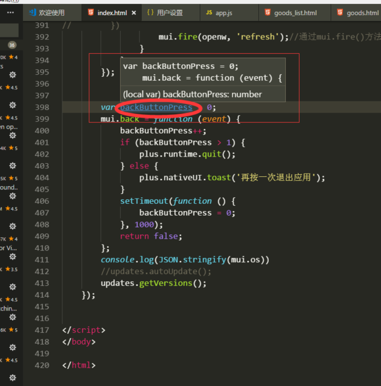Click '1000' timeout value on line 408

[144, 224]
